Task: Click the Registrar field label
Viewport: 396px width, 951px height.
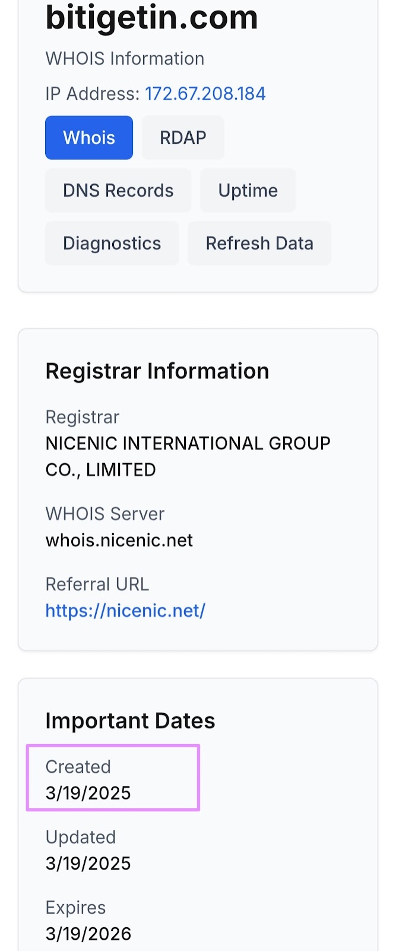Action: 83,417
